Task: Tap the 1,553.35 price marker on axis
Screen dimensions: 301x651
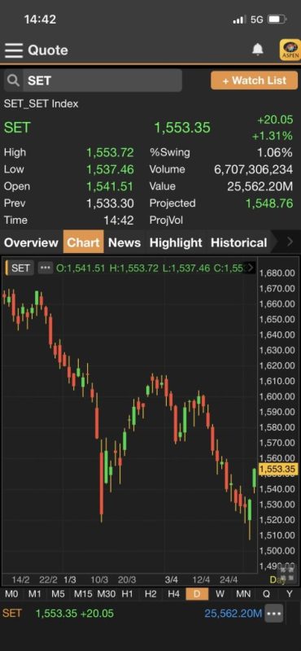Action: point(277,470)
